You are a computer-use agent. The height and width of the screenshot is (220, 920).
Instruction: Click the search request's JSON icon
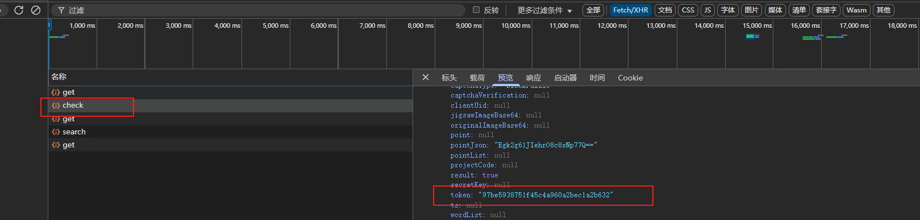[56, 132]
